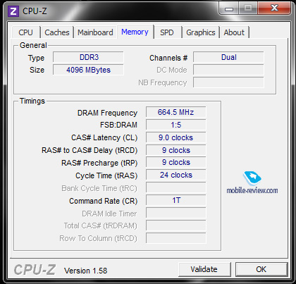
Task: Show the About tab
Action: click(x=234, y=32)
